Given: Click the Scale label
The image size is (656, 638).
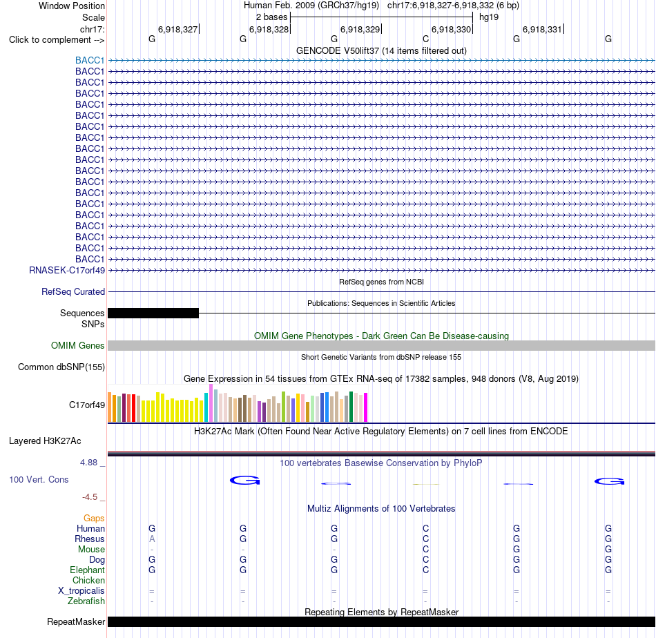Looking at the screenshot, I should 93,17.
